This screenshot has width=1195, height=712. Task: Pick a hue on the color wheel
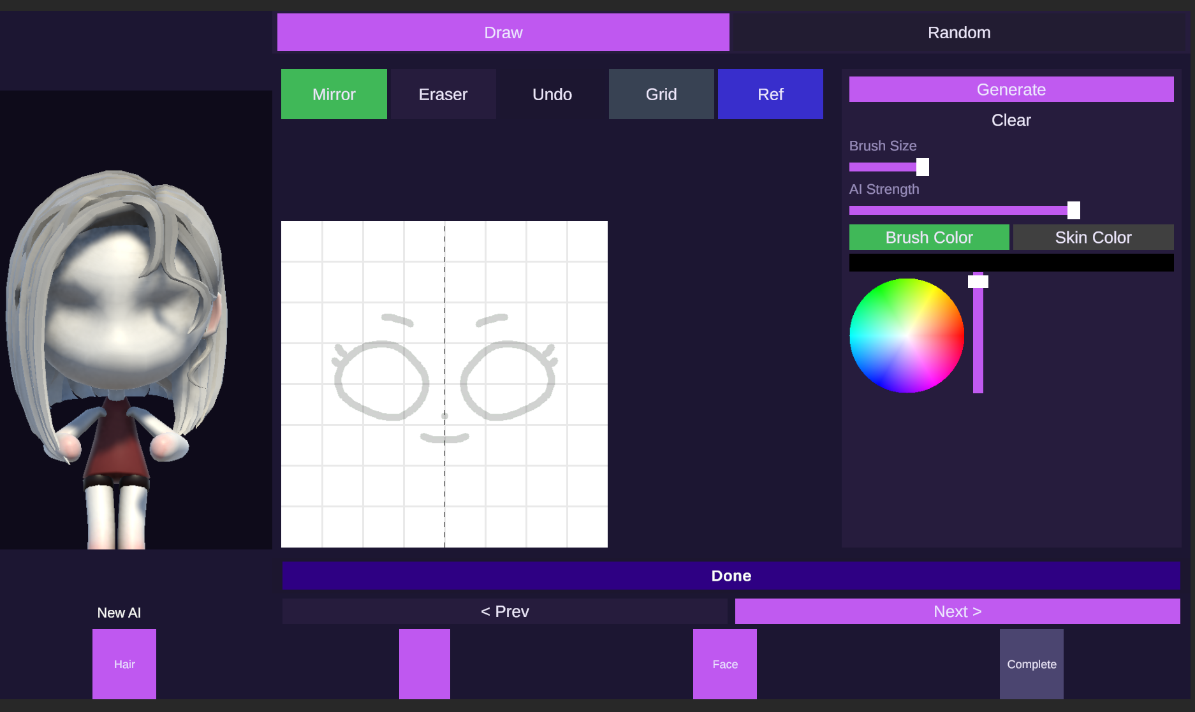(906, 336)
